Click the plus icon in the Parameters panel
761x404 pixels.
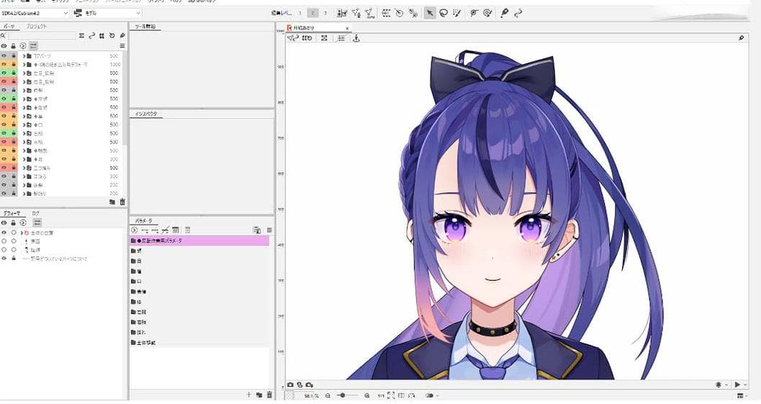point(248,395)
